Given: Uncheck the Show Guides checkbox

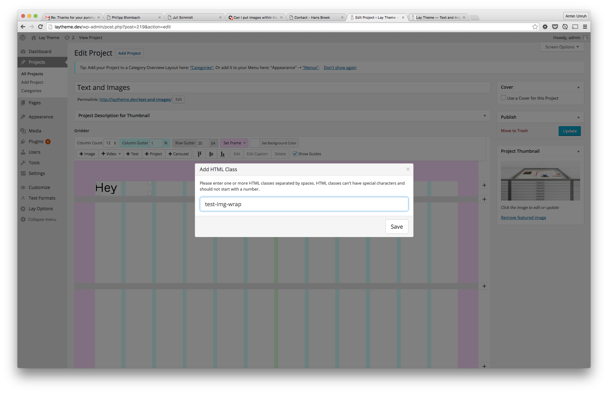Looking at the screenshot, I should coord(295,154).
